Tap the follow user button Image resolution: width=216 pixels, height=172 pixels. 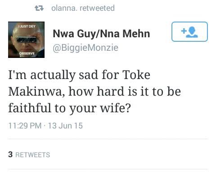pos(189,31)
